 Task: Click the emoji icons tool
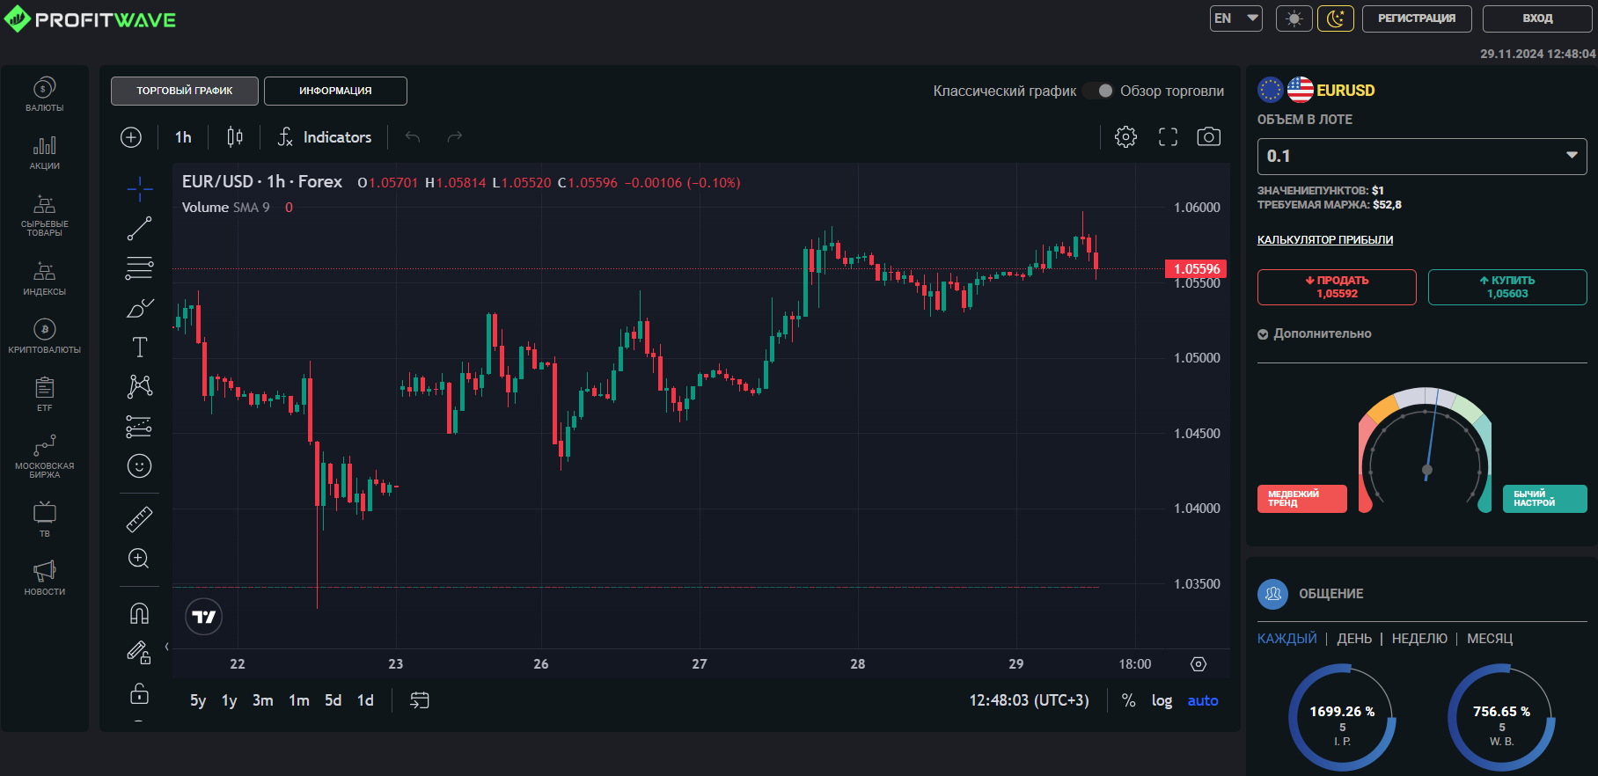pos(139,465)
